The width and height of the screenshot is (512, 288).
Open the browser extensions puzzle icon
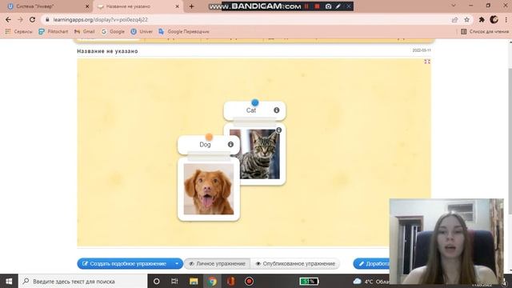482,19
